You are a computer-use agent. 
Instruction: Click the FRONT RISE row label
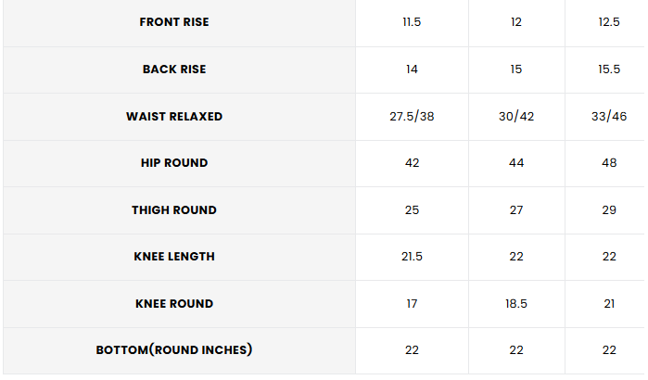click(174, 22)
